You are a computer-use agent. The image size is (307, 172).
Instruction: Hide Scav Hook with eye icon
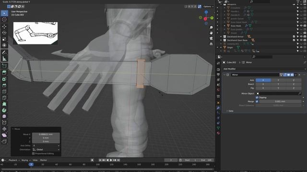[301, 26]
